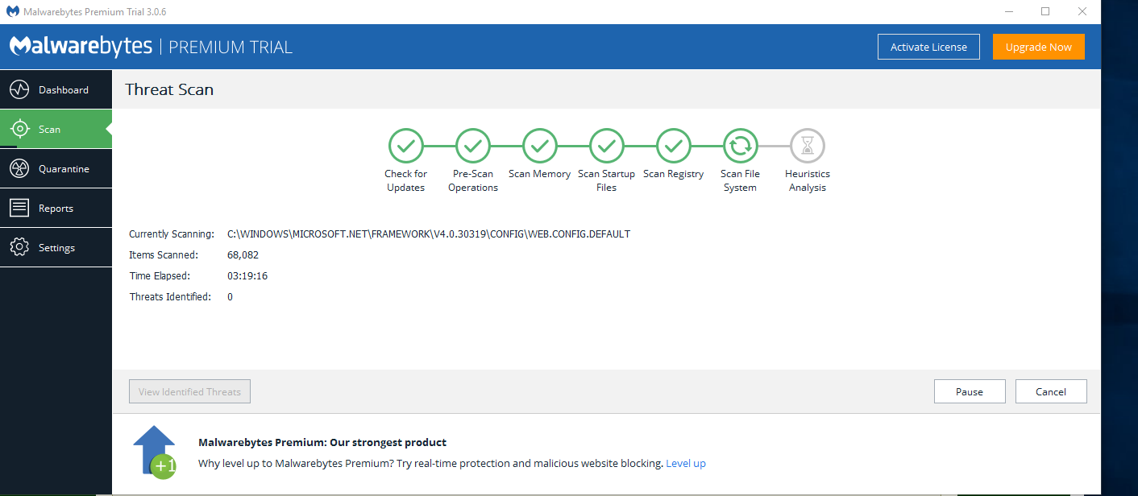
Task: Click the Heuristics Analysis hourglass icon
Action: point(807,146)
